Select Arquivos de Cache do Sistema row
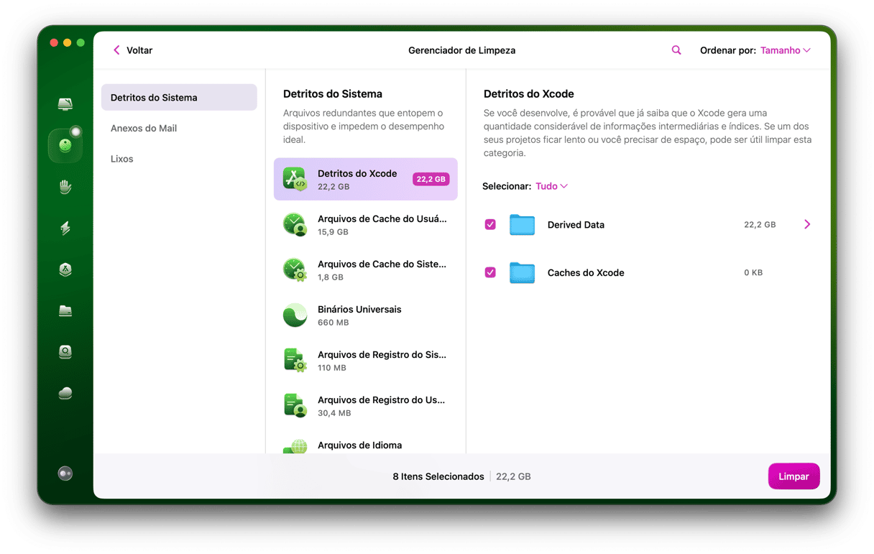The image size is (874, 554). click(x=366, y=269)
